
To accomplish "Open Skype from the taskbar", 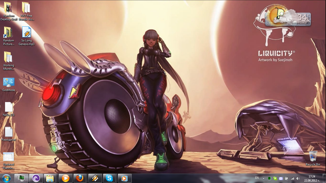I will (x=109, y=178).
